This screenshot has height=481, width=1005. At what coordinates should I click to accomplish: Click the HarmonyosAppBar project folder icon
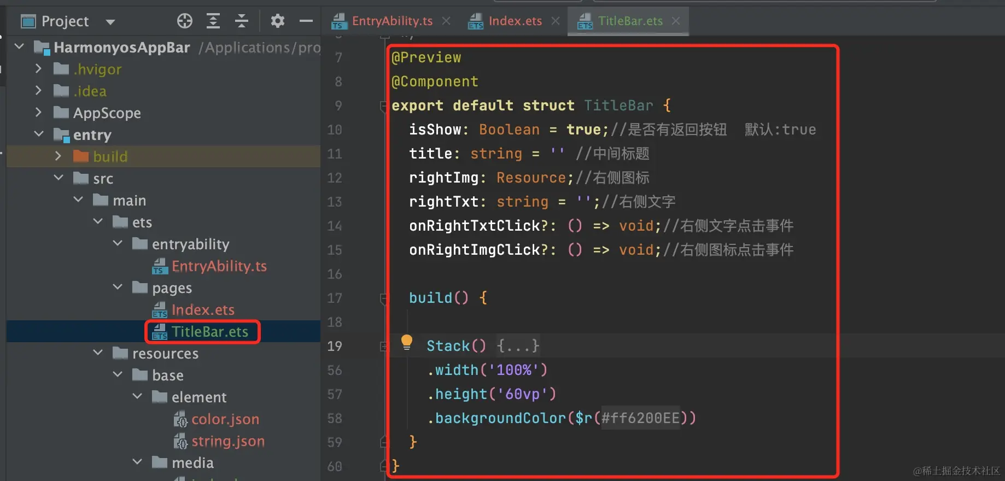pyautogui.click(x=42, y=48)
